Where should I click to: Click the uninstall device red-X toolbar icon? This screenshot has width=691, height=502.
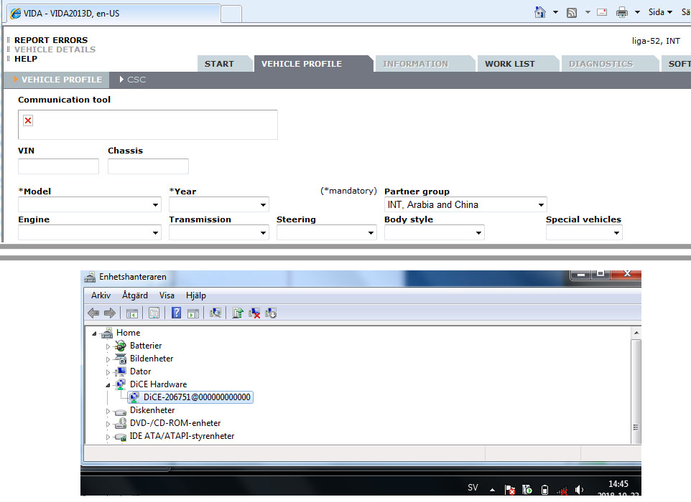click(254, 313)
